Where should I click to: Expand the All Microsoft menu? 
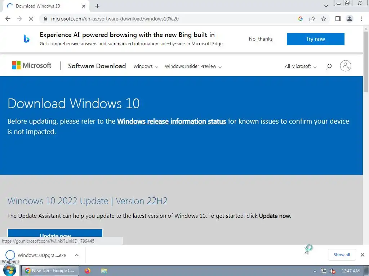click(301, 66)
